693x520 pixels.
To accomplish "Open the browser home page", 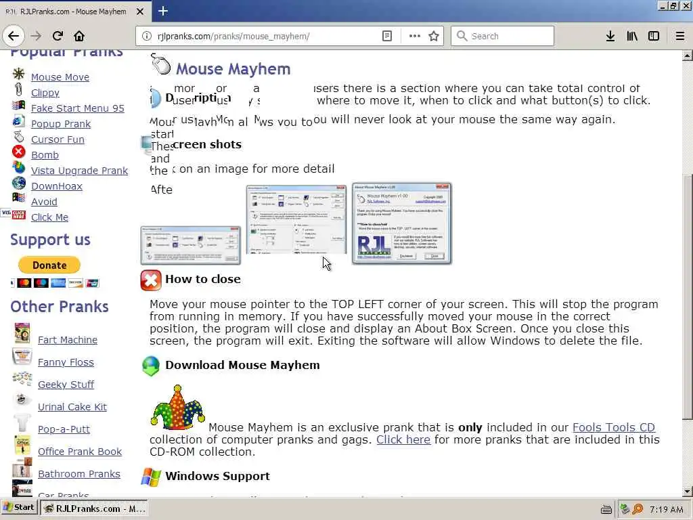I will tap(79, 36).
